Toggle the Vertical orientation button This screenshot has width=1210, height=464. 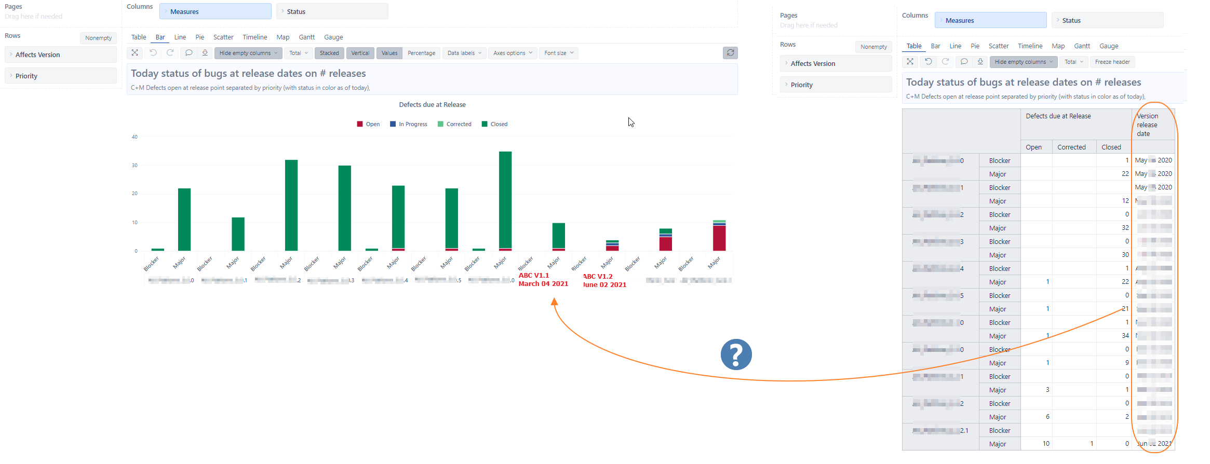tap(360, 53)
